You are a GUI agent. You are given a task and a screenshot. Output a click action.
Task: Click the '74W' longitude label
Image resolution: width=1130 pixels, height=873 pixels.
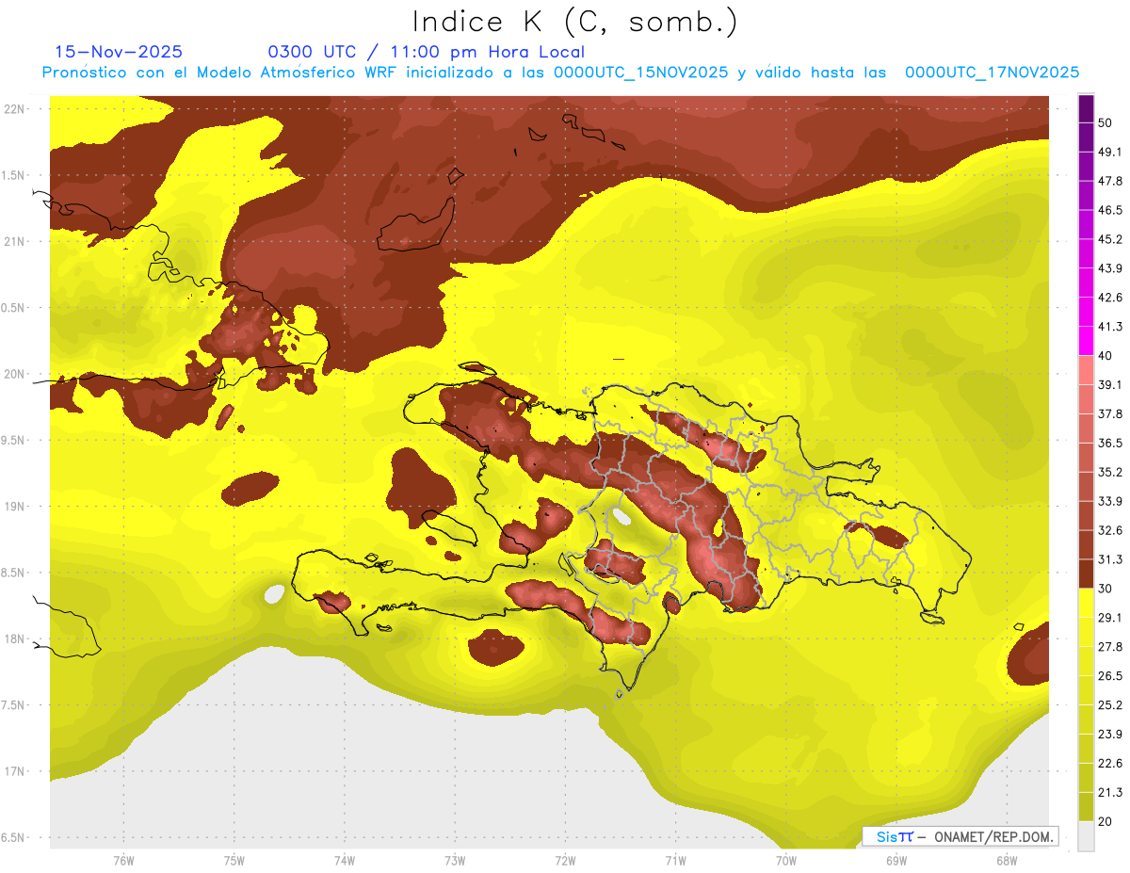(x=344, y=861)
